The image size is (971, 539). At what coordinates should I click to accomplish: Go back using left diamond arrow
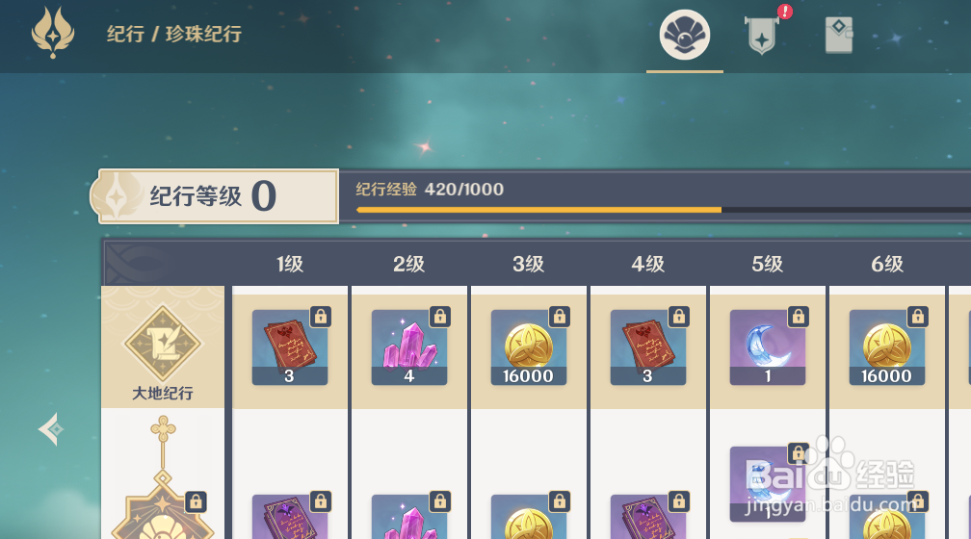51,429
